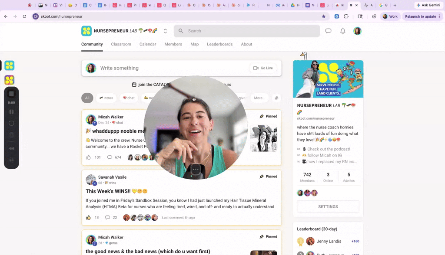The width and height of the screenshot is (445, 255).
Task: Click the Pinned icon on Savanah's post
Action: pos(261,177)
